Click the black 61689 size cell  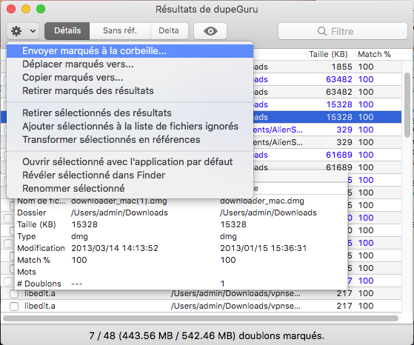339,167
